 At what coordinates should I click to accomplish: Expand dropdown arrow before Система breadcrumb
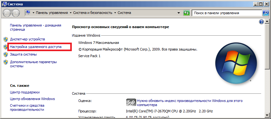click(115, 13)
